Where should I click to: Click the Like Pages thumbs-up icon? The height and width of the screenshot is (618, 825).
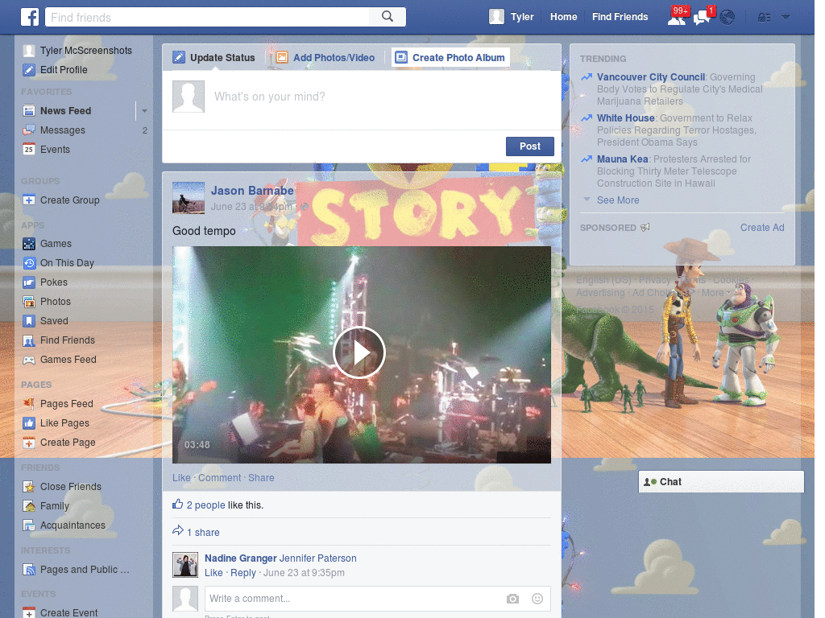[29, 423]
